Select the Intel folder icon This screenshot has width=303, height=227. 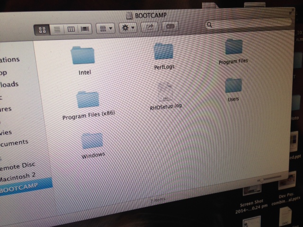pyautogui.click(x=83, y=55)
